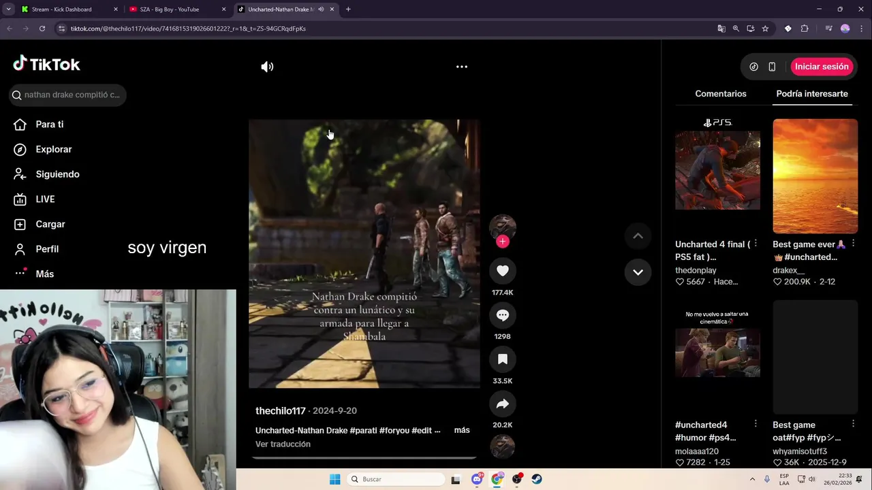The width and height of the screenshot is (872, 490).
Task: Click the Chrome translate page icon
Action: (721, 29)
